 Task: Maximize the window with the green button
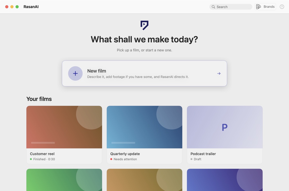click(17, 7)
